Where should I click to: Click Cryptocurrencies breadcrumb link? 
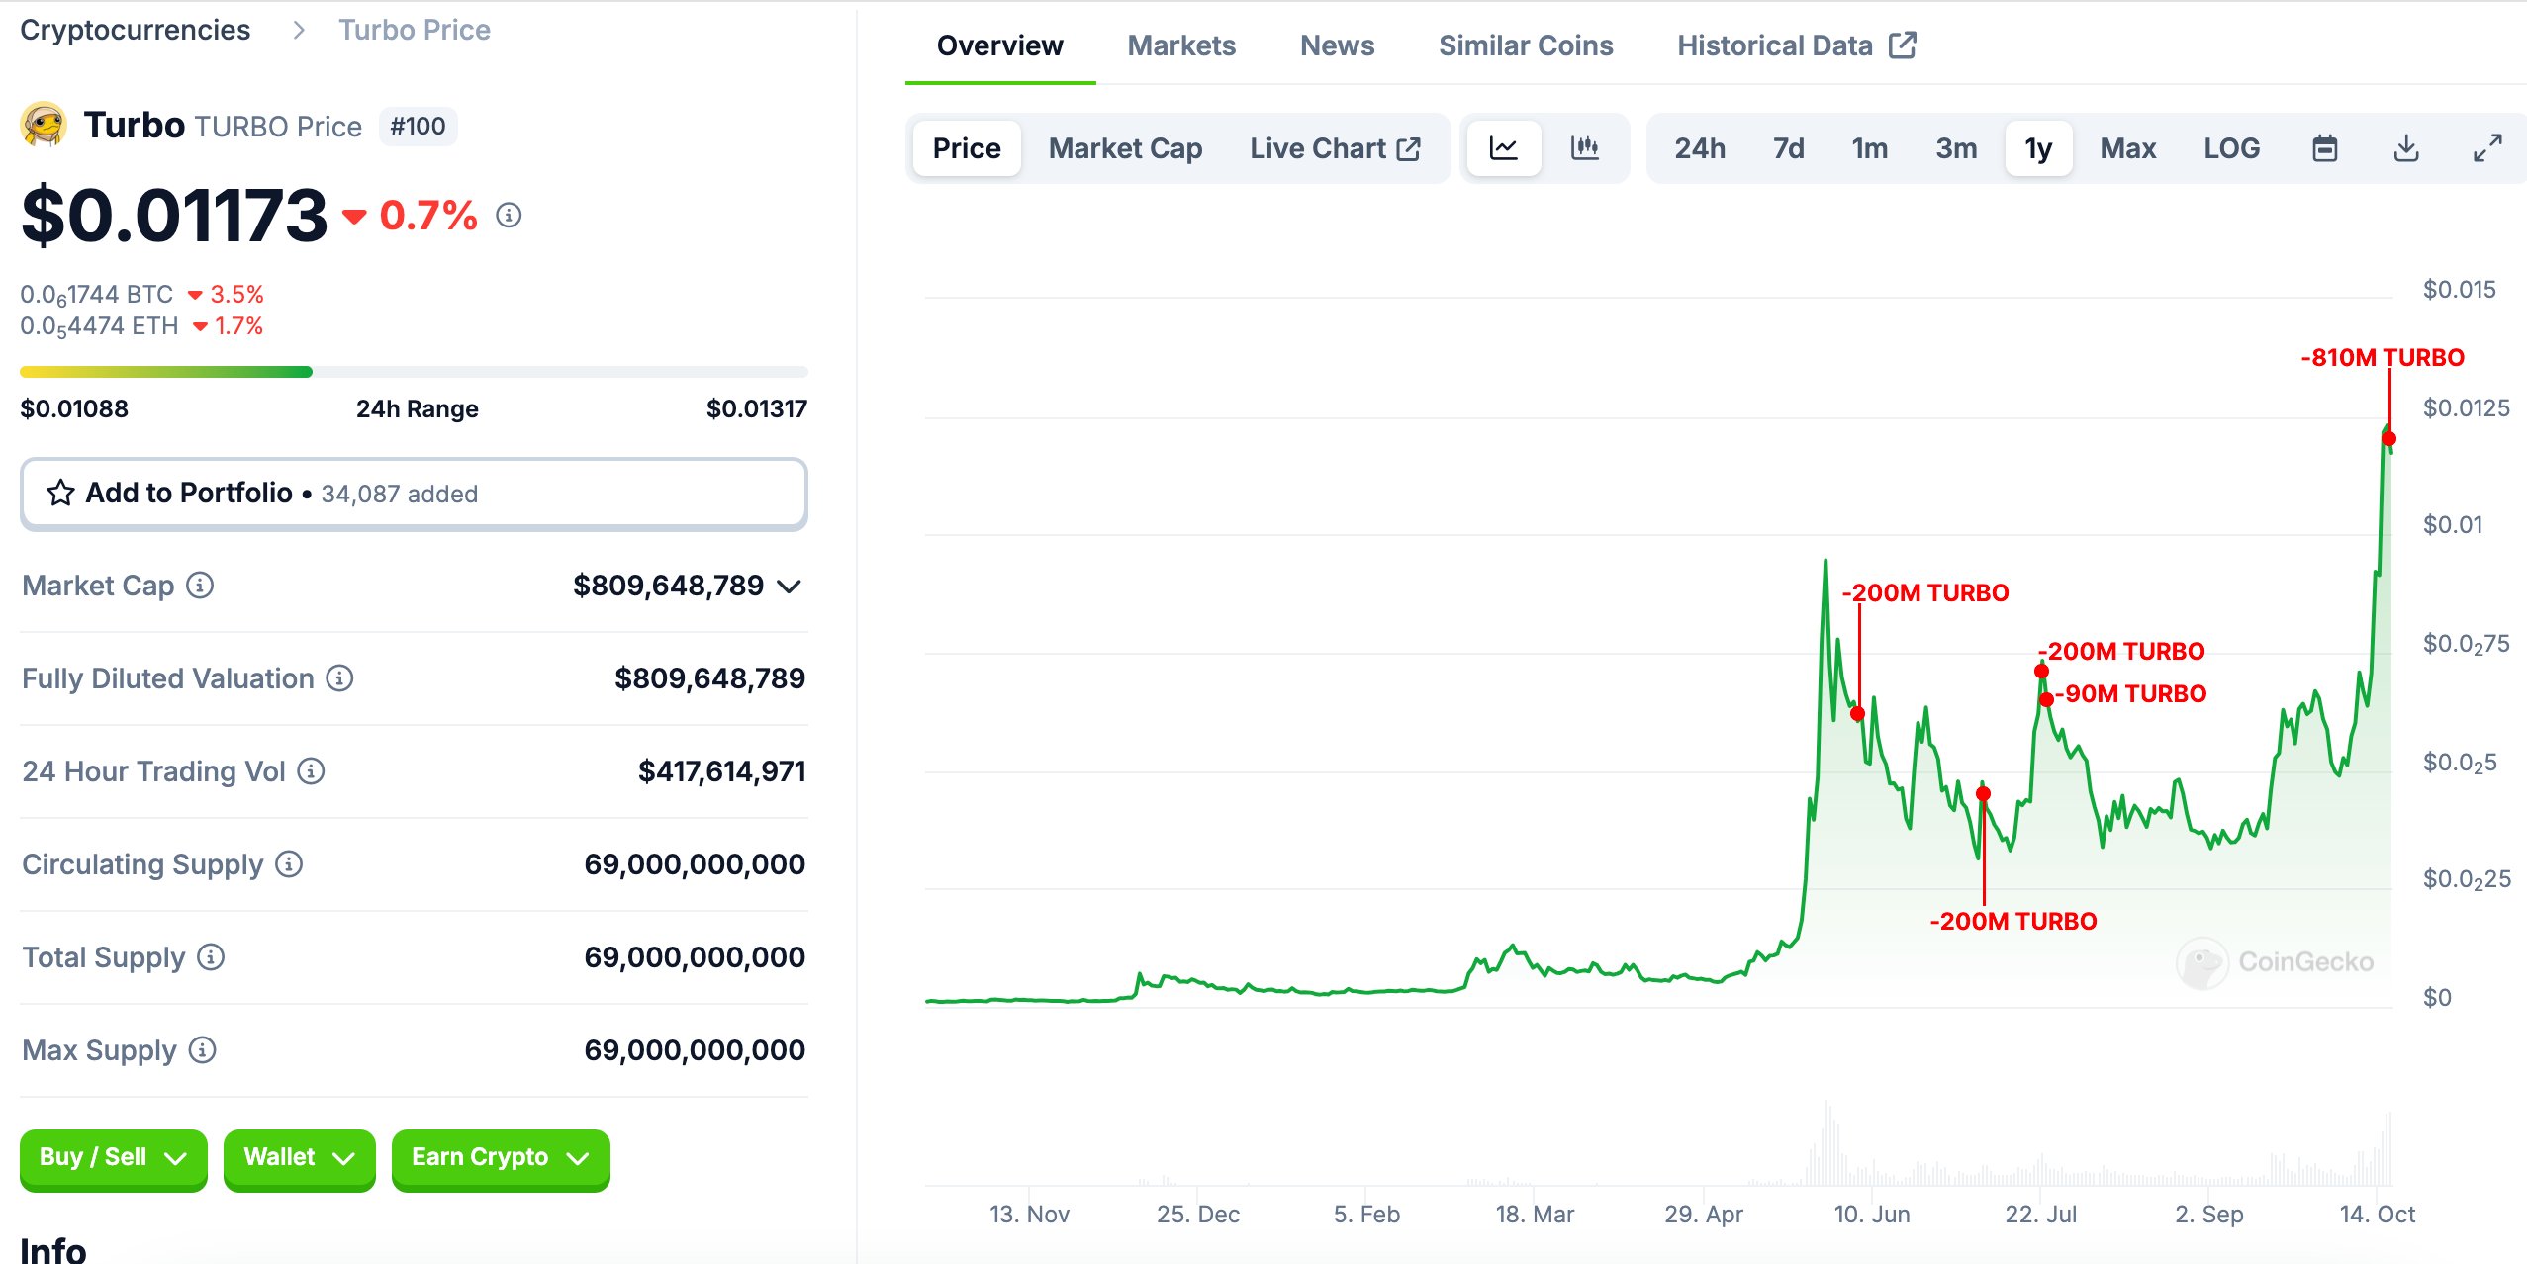[x=136, y=30]
